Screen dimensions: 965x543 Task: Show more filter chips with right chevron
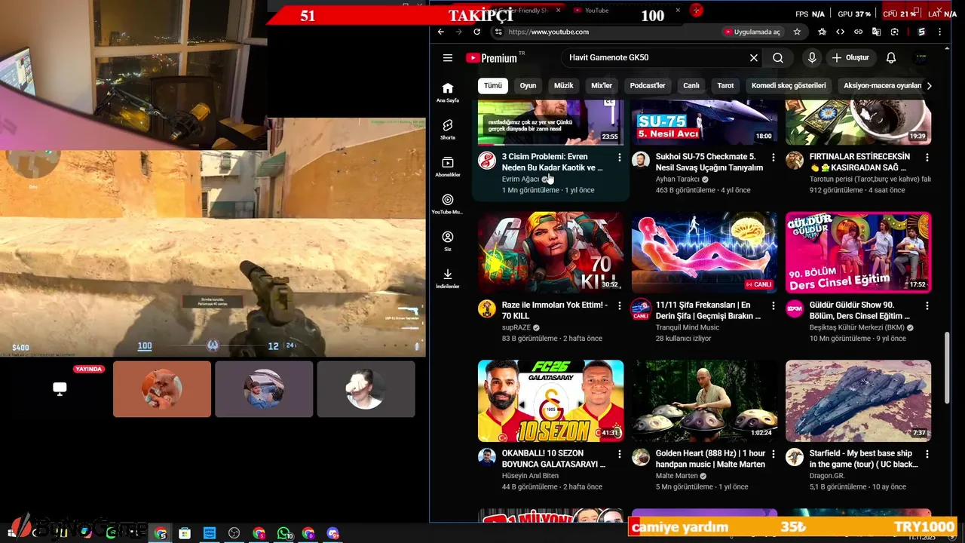tap(929, 86)
